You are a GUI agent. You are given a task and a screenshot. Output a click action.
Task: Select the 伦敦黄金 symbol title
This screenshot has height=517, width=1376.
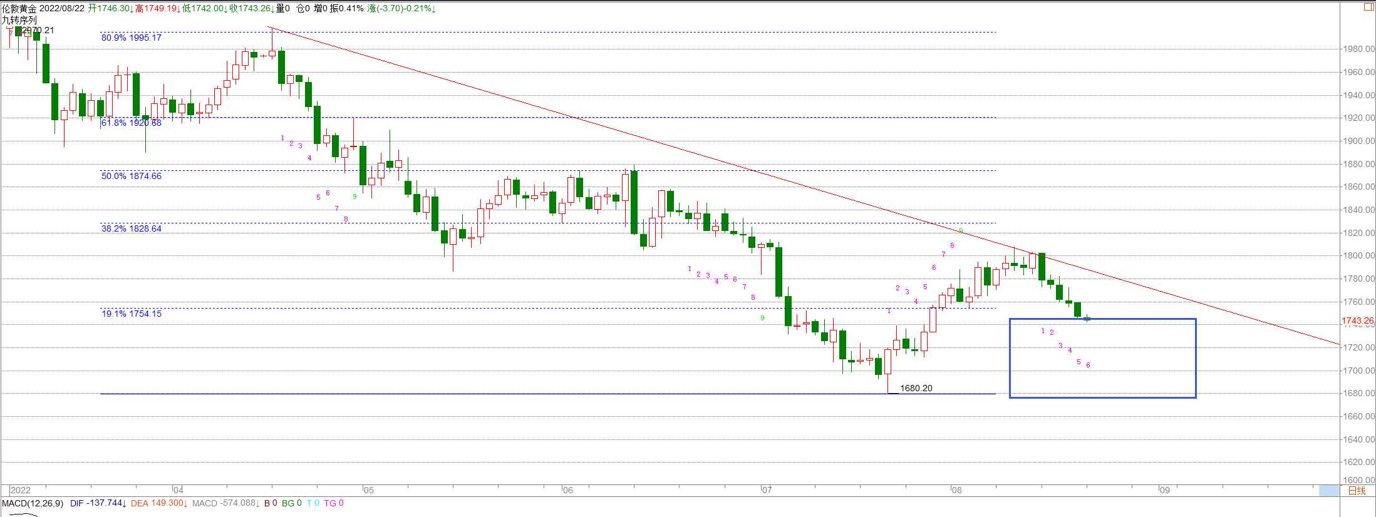pos(19,8)
